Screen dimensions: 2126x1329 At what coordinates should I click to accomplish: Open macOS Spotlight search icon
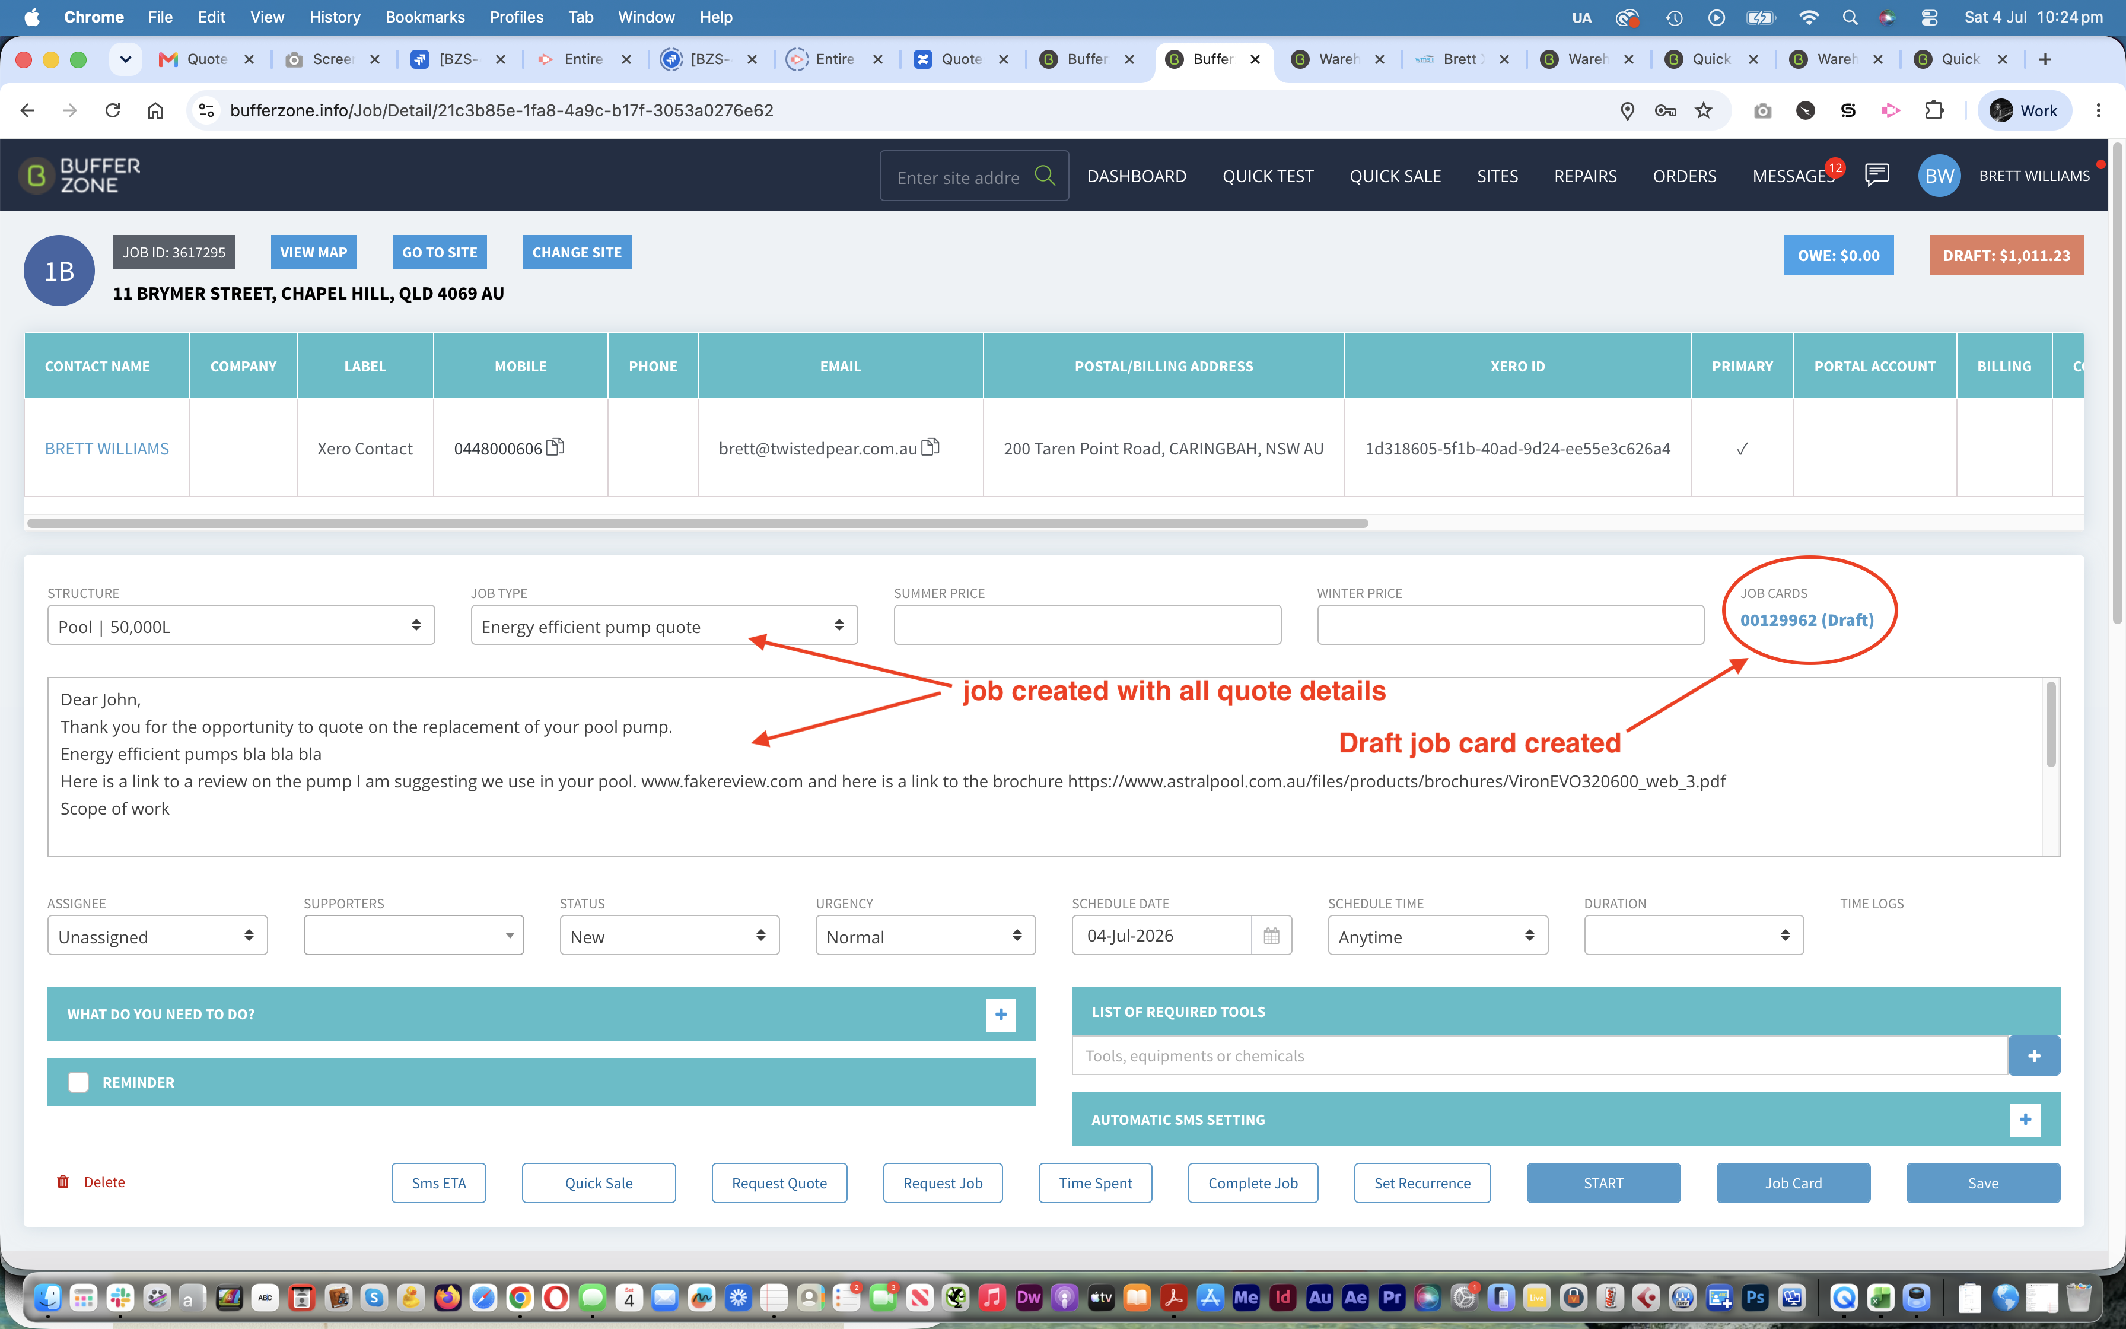(x=1849, y=17)
